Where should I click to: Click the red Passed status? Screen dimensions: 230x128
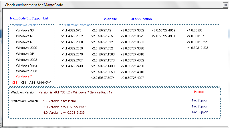pyautogui.click(x=199, y=92)
